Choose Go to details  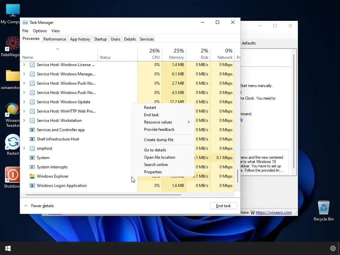click(x=163, y=150)
